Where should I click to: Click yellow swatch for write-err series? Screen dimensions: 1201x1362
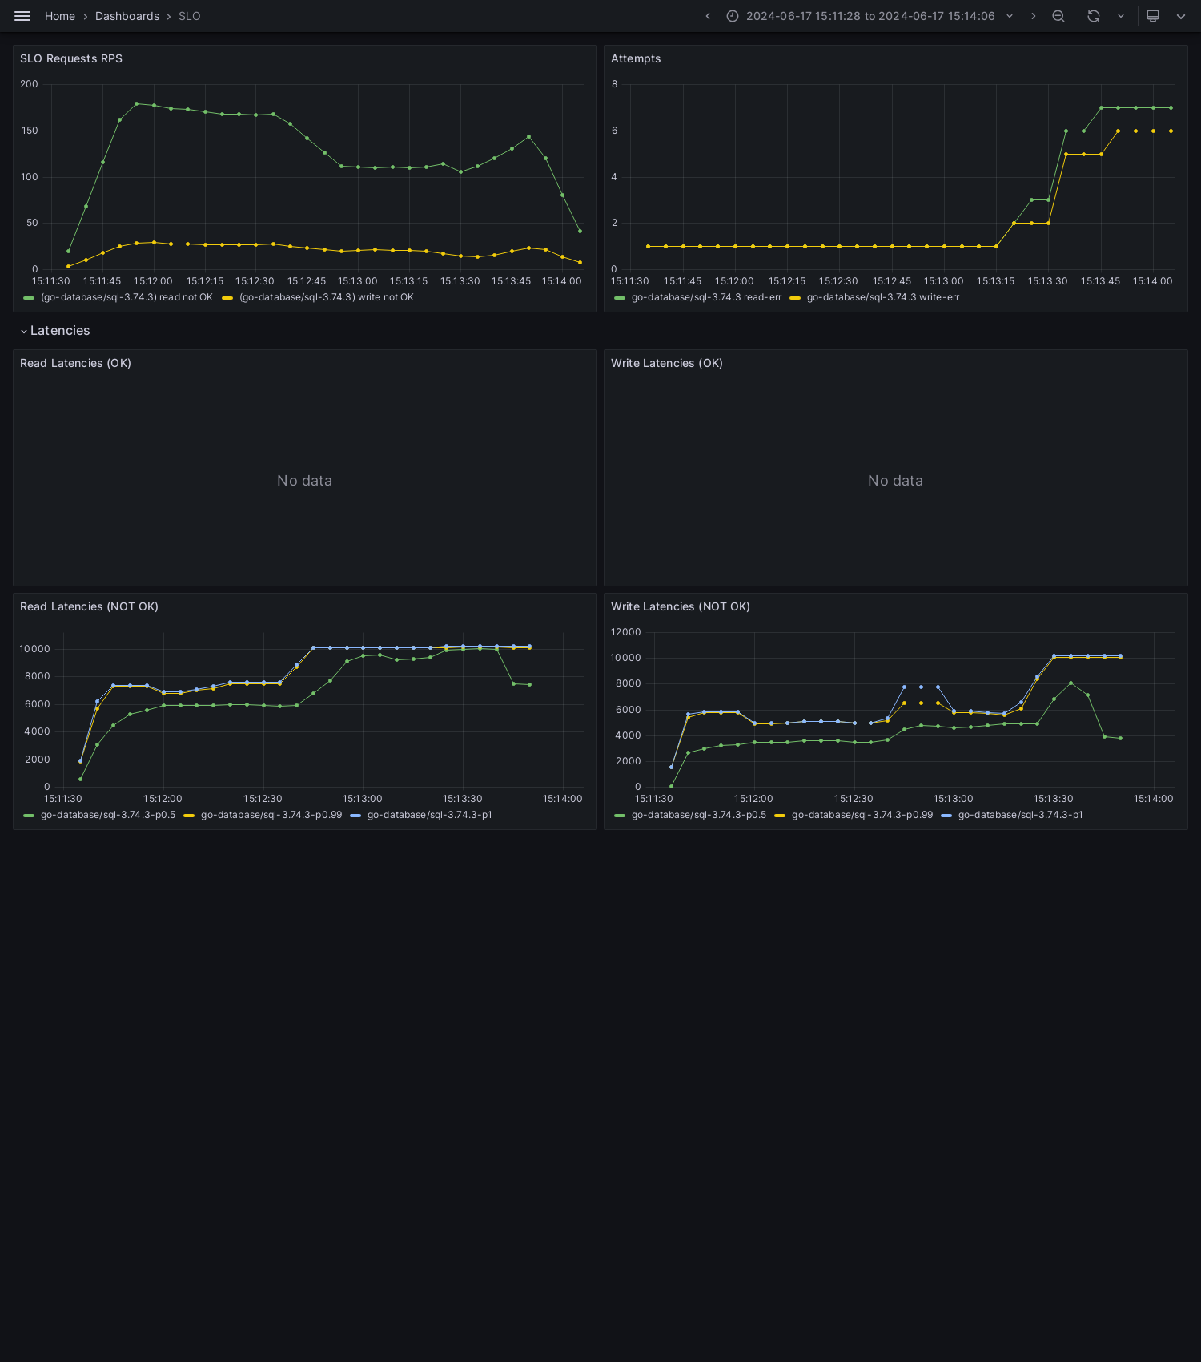[x=795, y=298]
